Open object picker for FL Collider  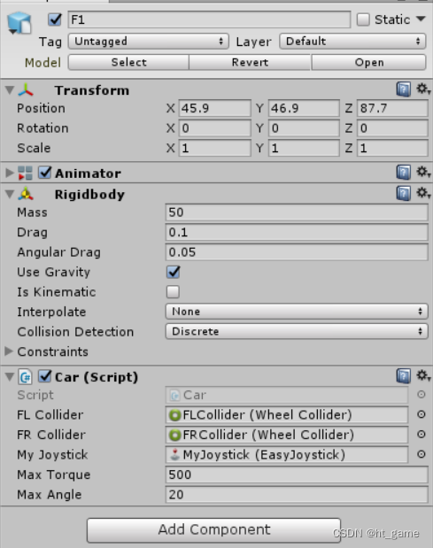click(x=421, y=414)
